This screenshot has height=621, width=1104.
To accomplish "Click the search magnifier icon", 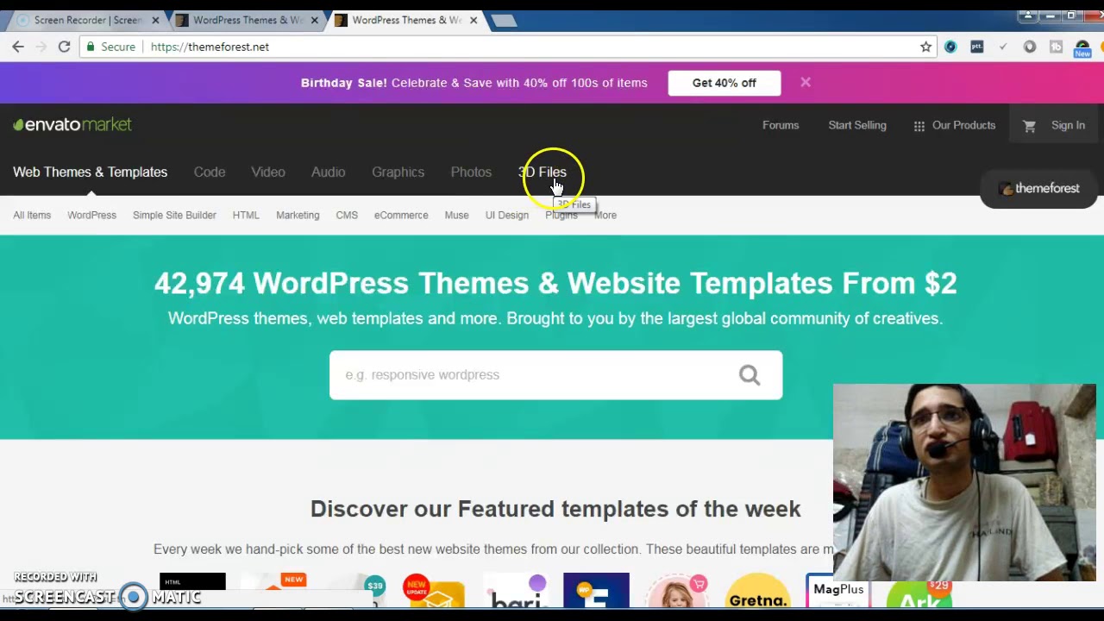I will point(749,374).
